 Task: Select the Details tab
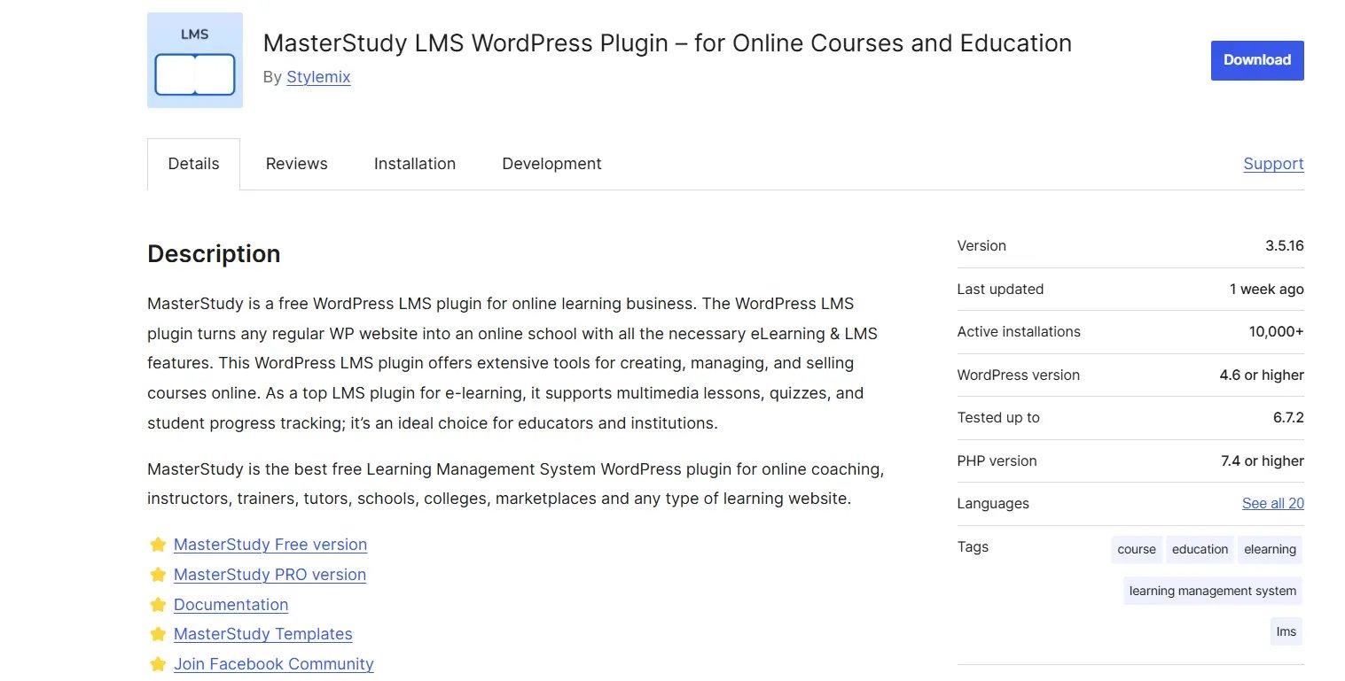pyautogui.click(x=192, y=164)
